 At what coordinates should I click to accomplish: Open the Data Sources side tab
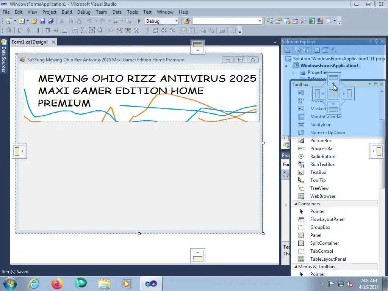(x=3, y=56)
